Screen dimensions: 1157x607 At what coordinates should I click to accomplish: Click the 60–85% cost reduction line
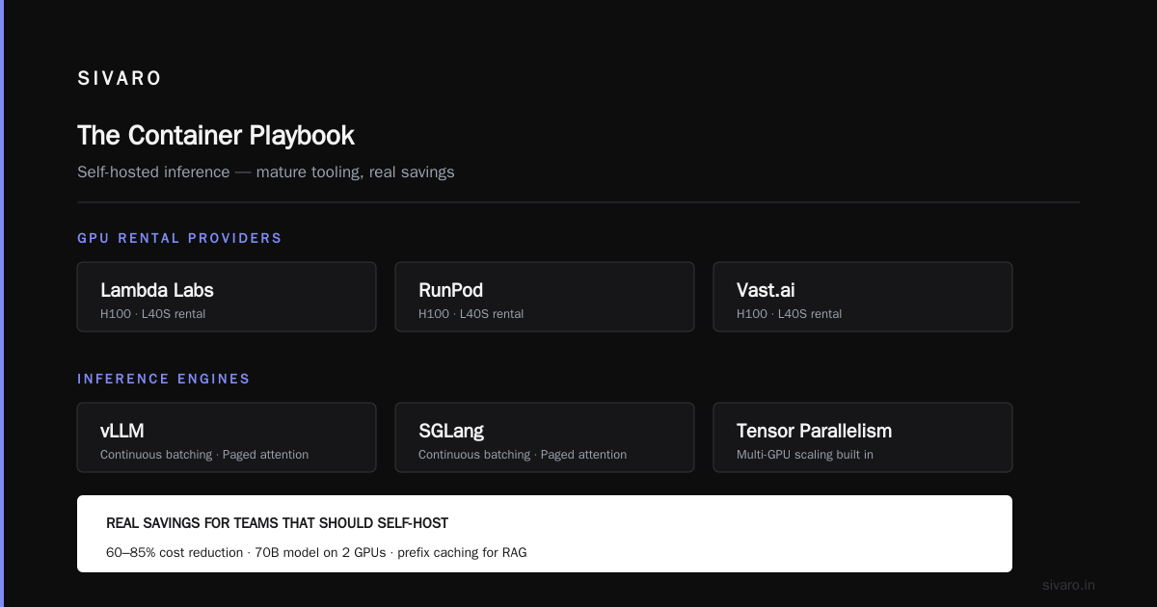316,553
